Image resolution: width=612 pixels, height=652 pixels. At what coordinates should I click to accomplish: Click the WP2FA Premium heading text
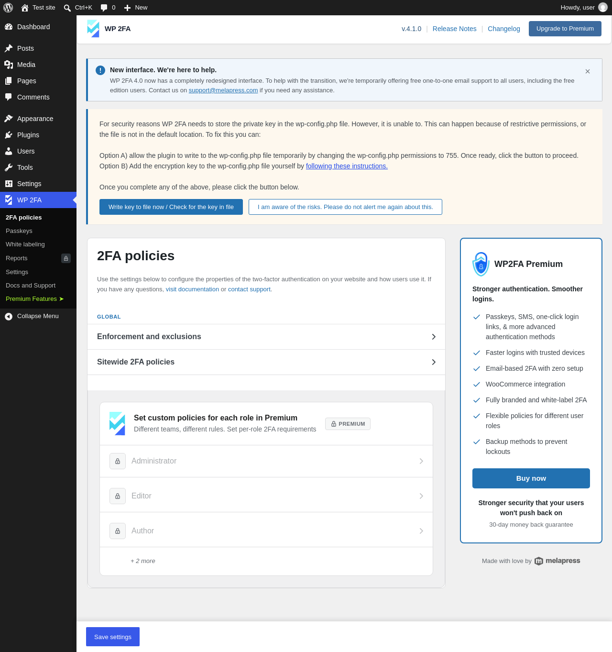pyautogui.click(x=528, y=264)
